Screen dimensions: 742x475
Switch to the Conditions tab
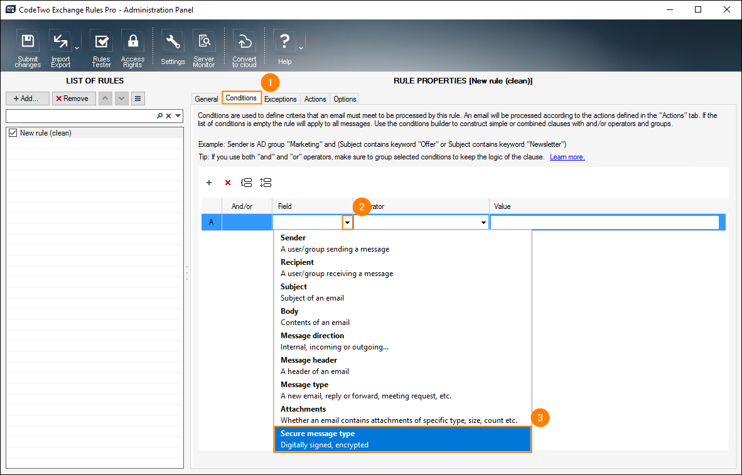click(x=241, y=98)
